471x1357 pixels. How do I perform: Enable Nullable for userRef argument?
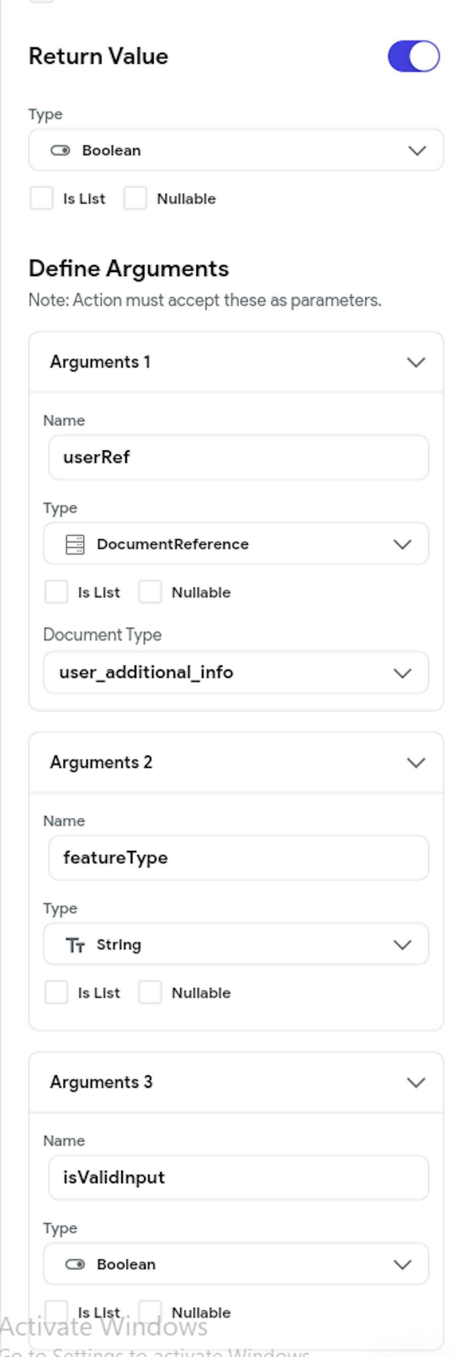coord(150,592)
